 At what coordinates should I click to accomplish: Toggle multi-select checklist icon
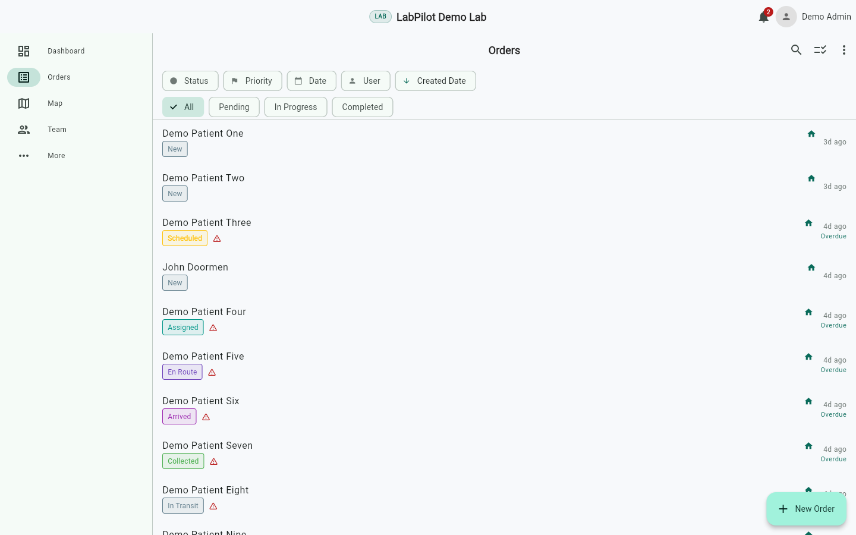820,50
